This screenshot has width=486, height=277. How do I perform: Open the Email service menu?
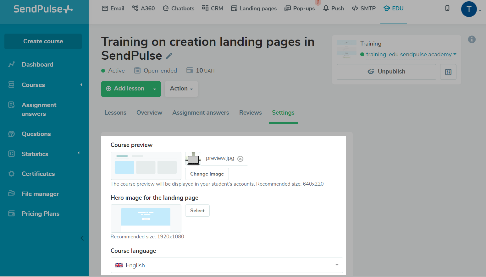113,8
